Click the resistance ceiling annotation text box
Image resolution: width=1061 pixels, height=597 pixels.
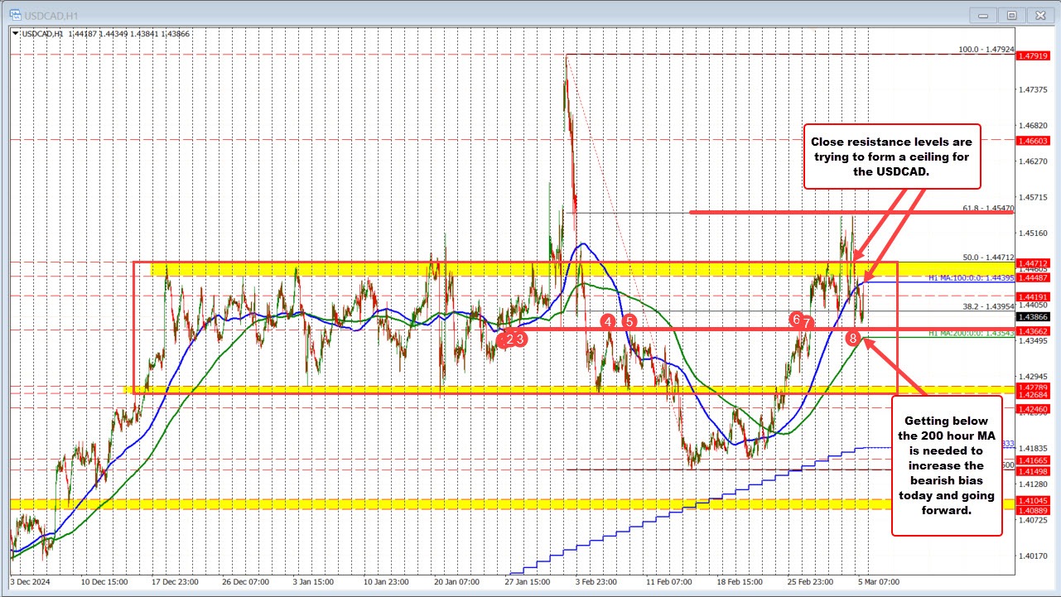click(893, 156)
